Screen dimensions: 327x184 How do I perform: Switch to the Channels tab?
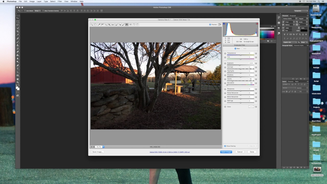(291, 82)
